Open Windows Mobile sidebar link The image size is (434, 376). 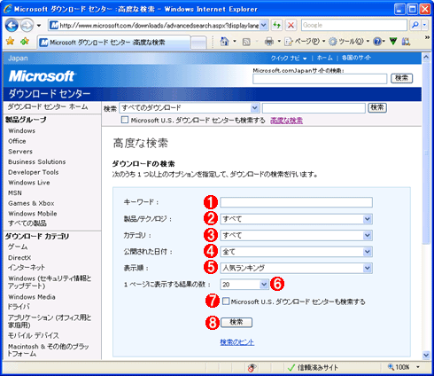point(33,214)
